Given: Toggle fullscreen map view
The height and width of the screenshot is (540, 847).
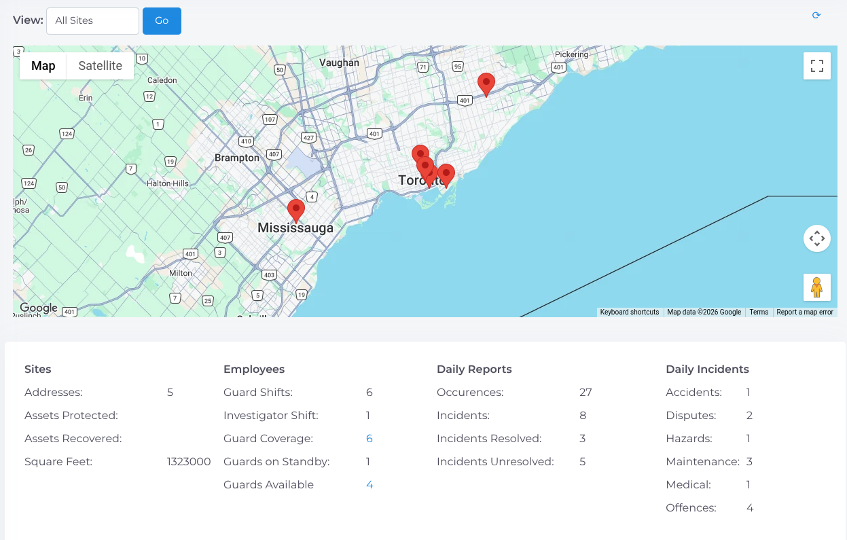Looking at the screenshot, I should point(817,66).
